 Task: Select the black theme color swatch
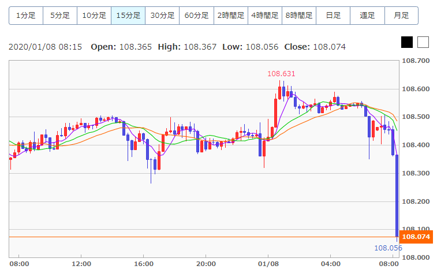click(x=407, y=42)
